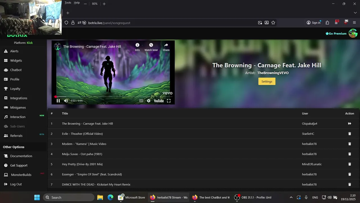Open the MonsterBuilds ad link
Screen dimensions: 360x203
coord(21,175)
